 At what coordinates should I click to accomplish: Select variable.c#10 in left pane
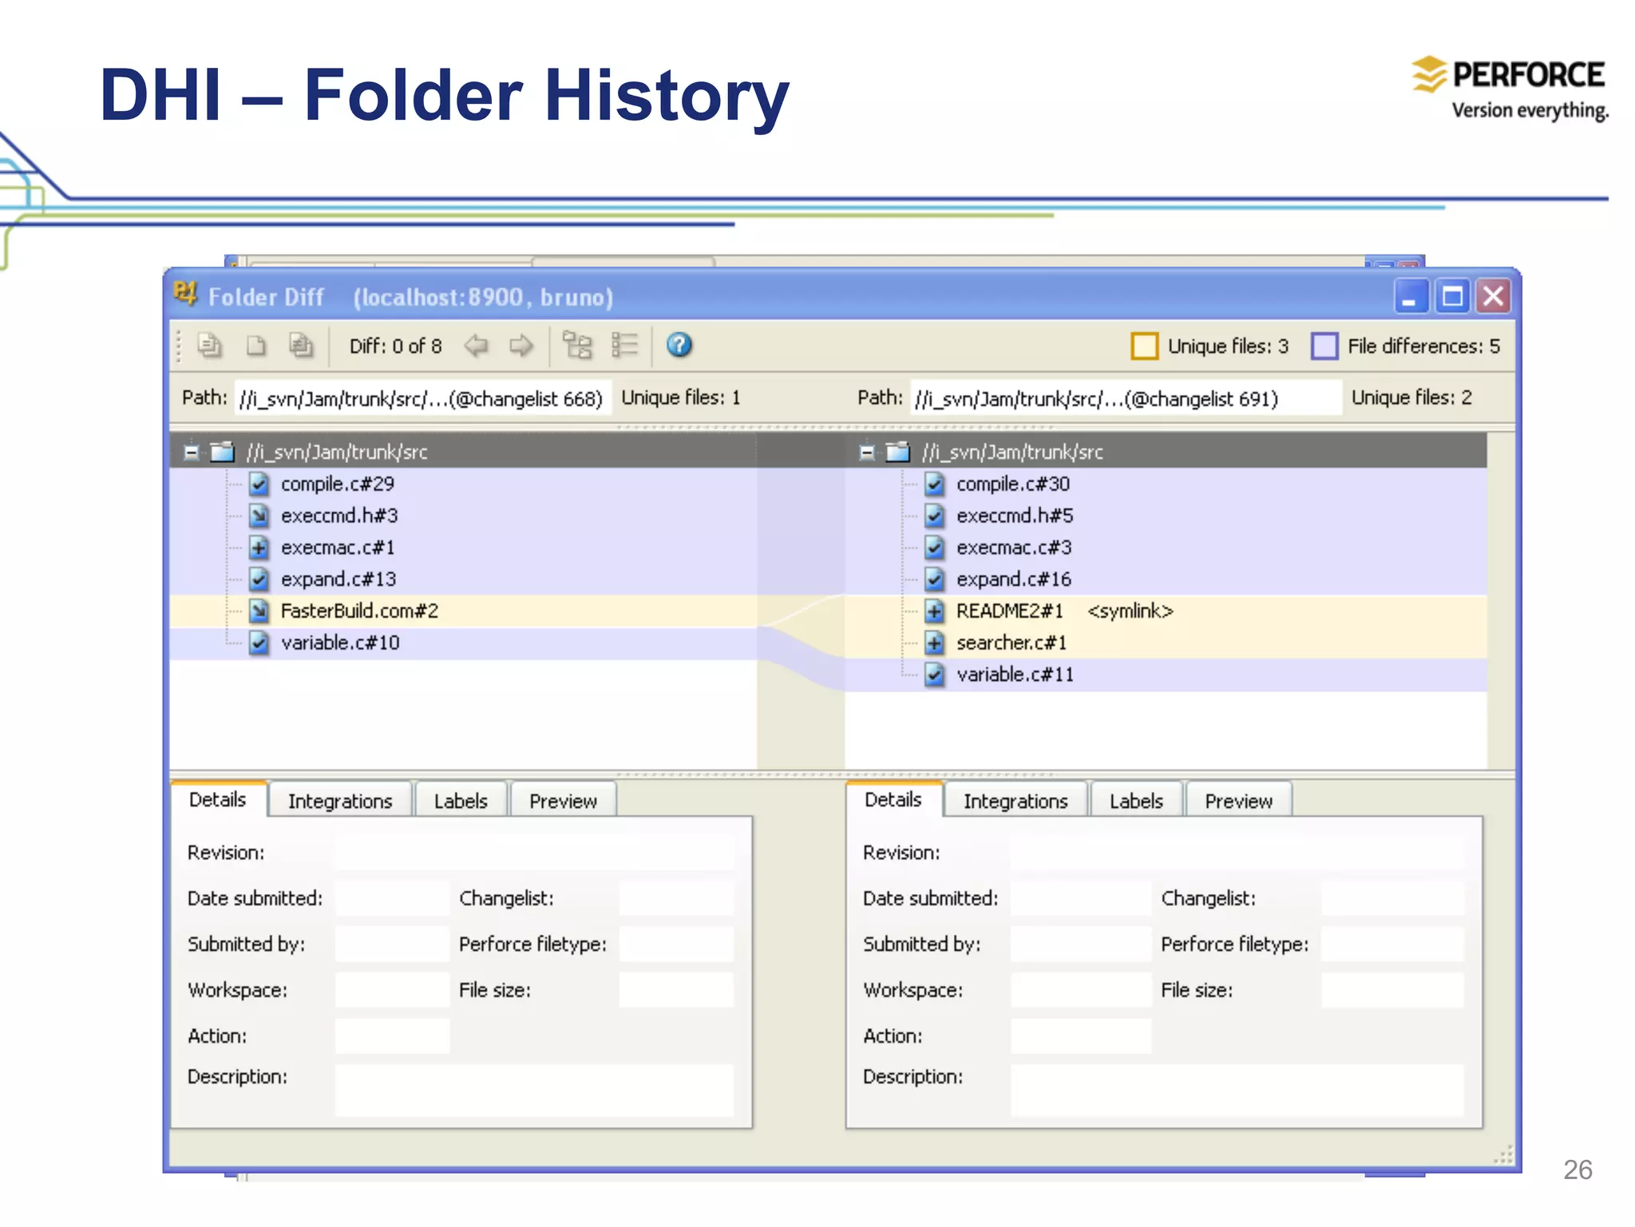tap(340, 643)
